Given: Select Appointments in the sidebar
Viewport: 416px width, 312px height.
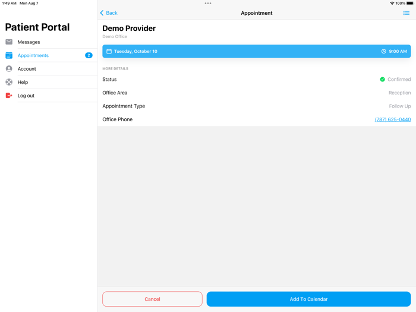Looking at the screenshot, I should 49,55.
